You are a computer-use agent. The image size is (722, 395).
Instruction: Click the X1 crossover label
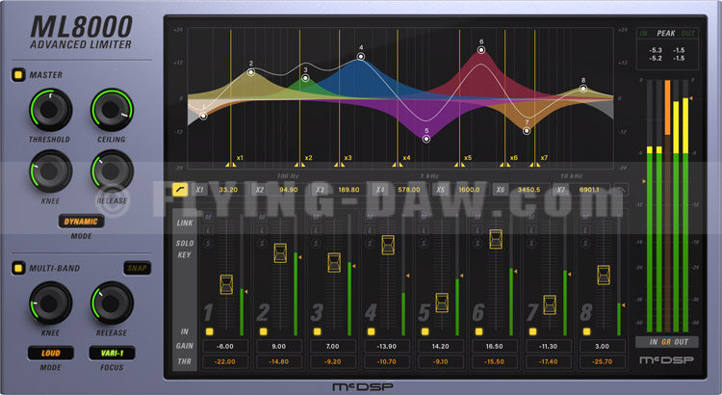200,190
